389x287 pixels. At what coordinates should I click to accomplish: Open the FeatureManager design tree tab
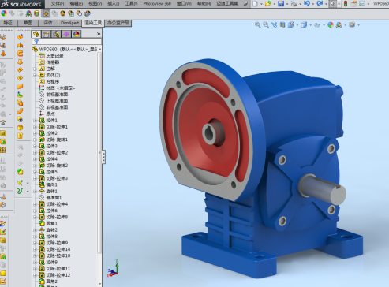tap(36, 34)
